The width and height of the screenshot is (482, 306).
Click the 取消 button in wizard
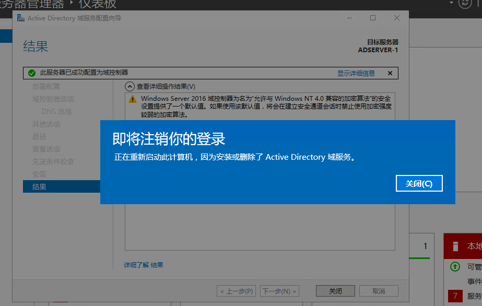click(379, 291)
